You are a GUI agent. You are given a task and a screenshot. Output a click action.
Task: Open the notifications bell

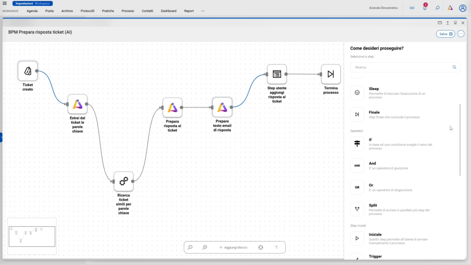point(425,7)
